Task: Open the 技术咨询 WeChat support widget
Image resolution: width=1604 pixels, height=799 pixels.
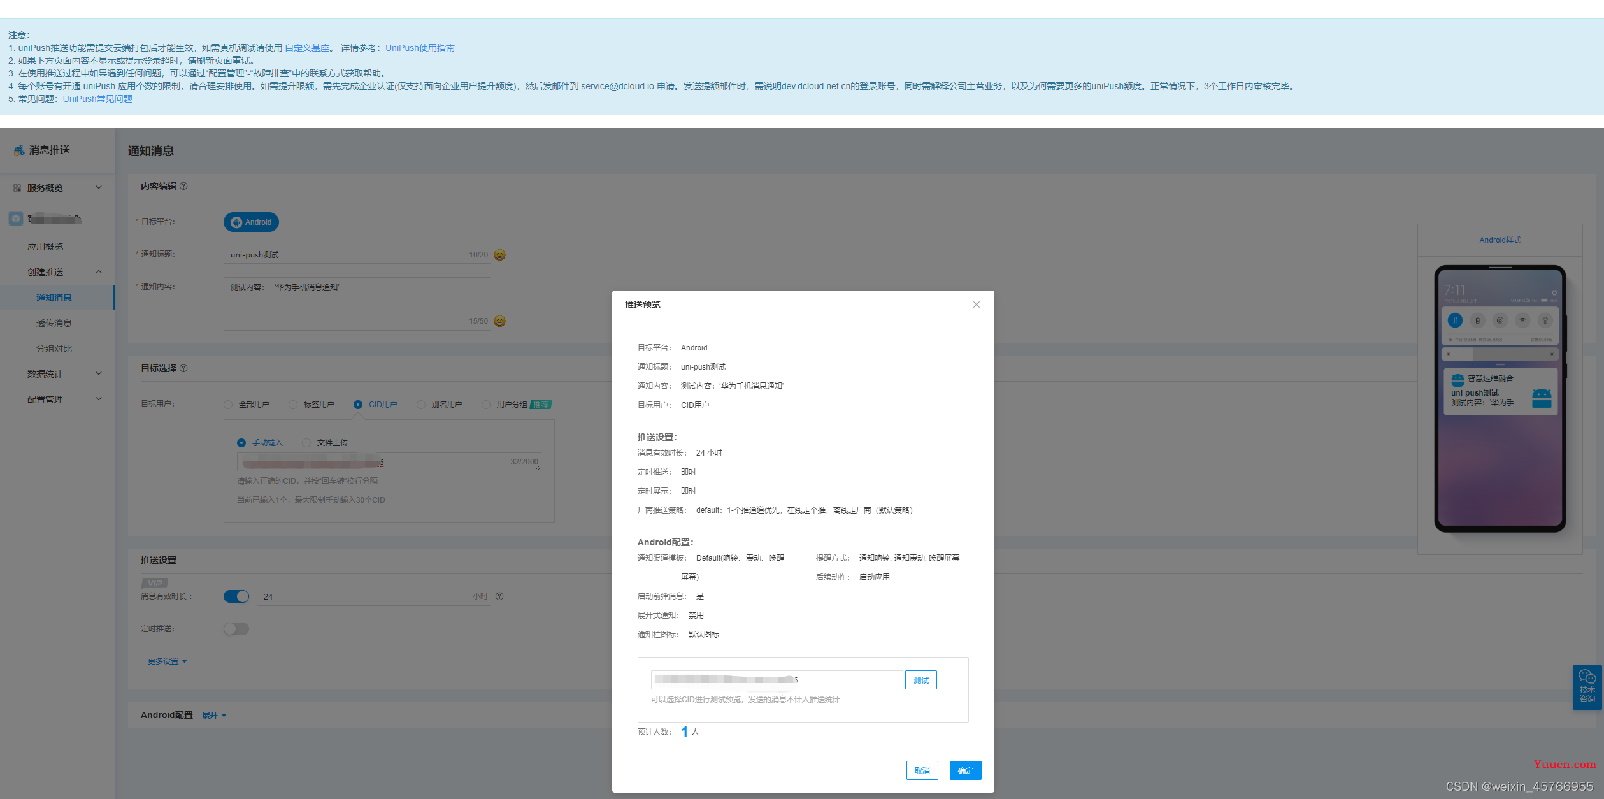Action: coord(1587,686)
